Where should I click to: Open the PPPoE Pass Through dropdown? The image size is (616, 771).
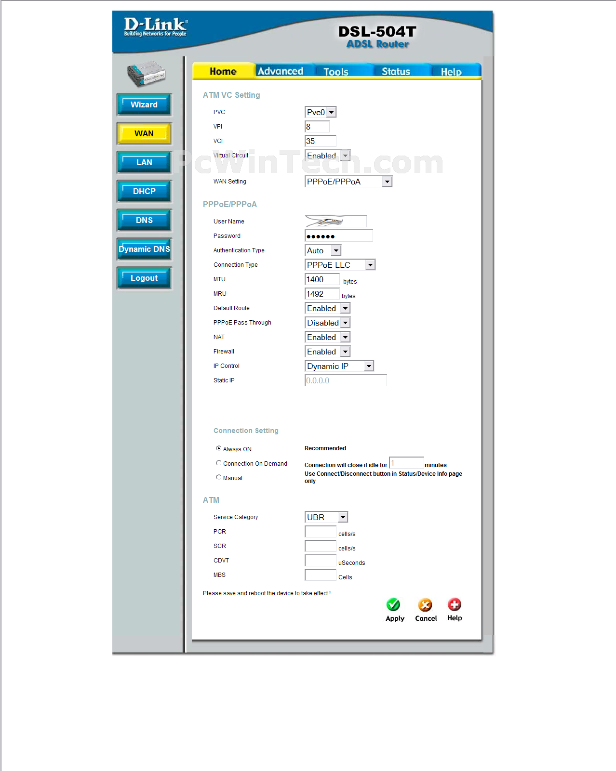pos(327,323)
